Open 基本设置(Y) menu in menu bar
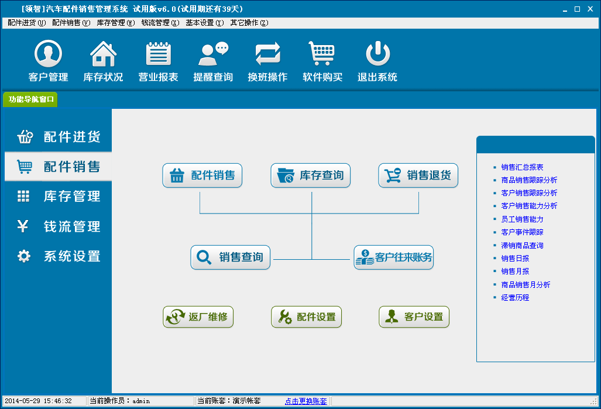Image resolution: width=601 pixels, height=409 pixels. coord(204,23)
